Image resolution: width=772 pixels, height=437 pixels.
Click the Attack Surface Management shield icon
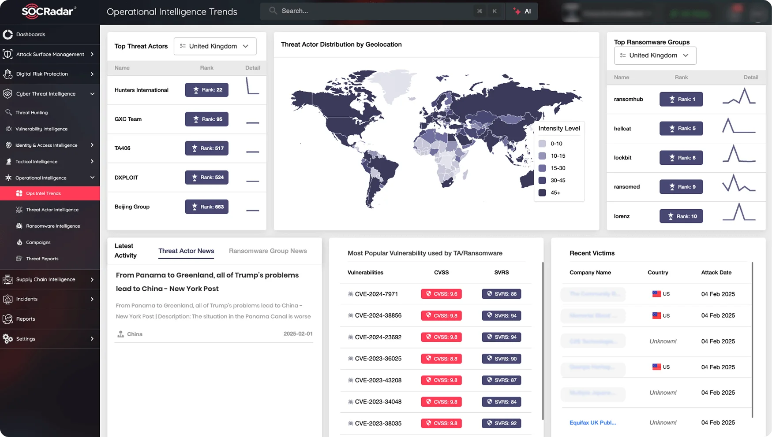pos(7,54)
